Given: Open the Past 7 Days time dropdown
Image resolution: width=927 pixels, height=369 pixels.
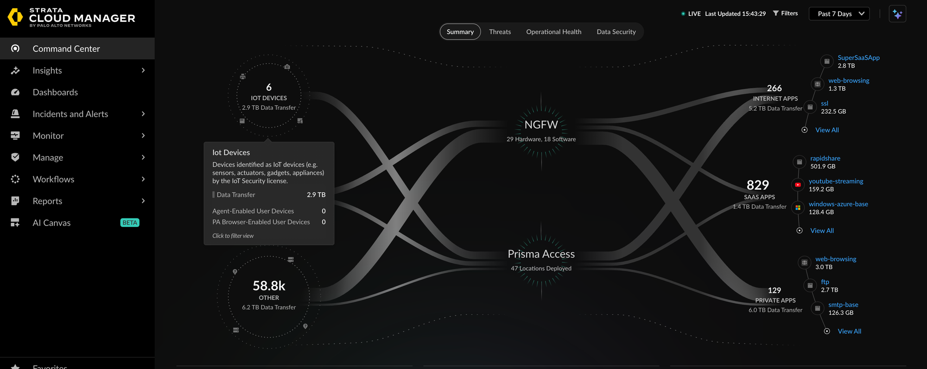Looking at the screenshot, I should pos(839,14).
